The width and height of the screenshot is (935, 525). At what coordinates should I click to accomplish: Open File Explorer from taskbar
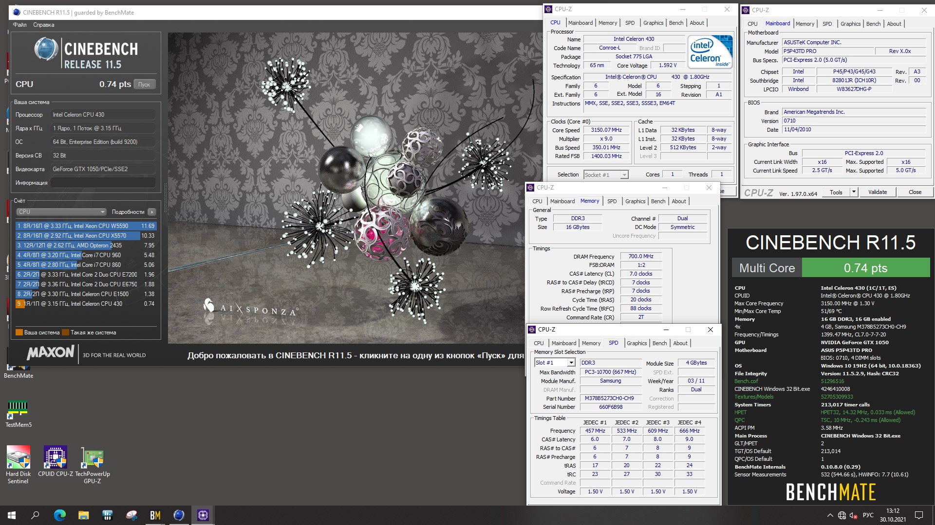point(84,515)
